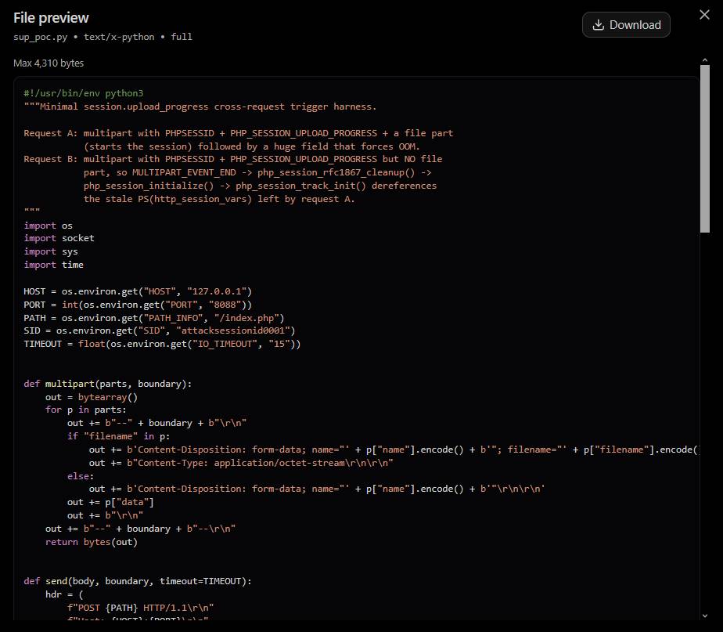Click the 'if "filename" in p:' line
723x632 pixels.
118,436
